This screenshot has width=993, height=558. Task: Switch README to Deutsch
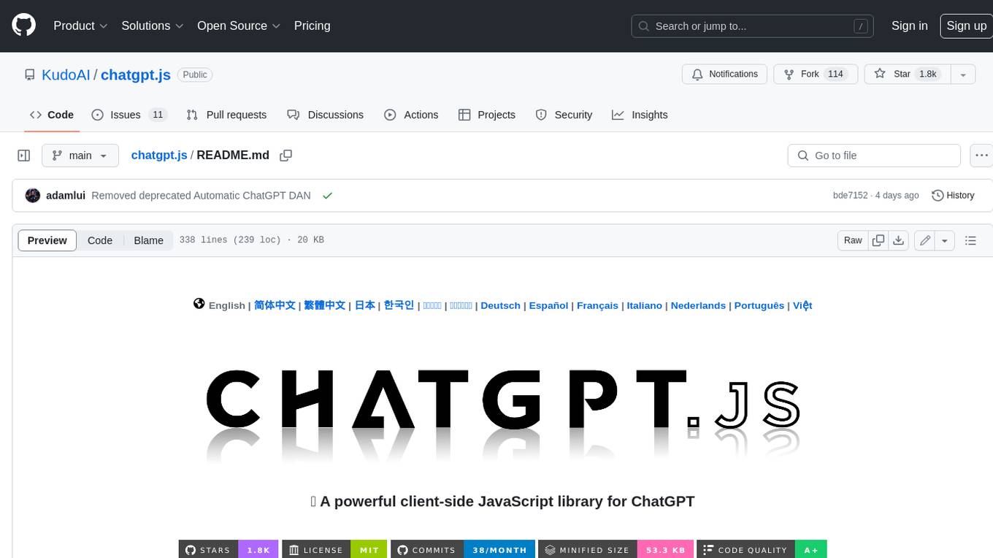point(500,305)
